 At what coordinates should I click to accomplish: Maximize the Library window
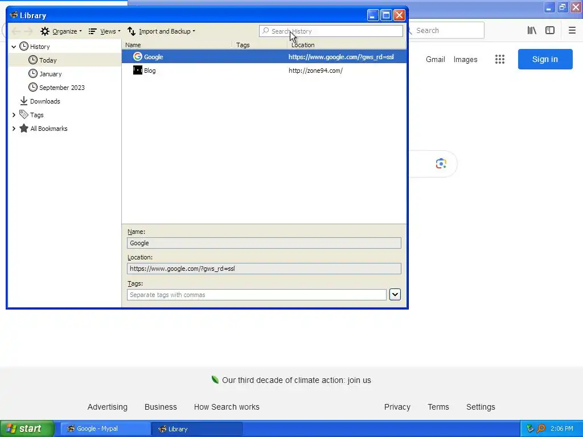387,15
